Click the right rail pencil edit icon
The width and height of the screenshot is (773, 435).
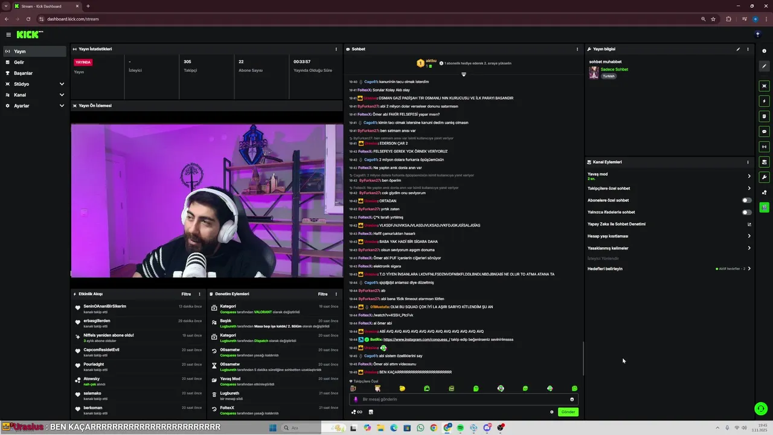764,66
